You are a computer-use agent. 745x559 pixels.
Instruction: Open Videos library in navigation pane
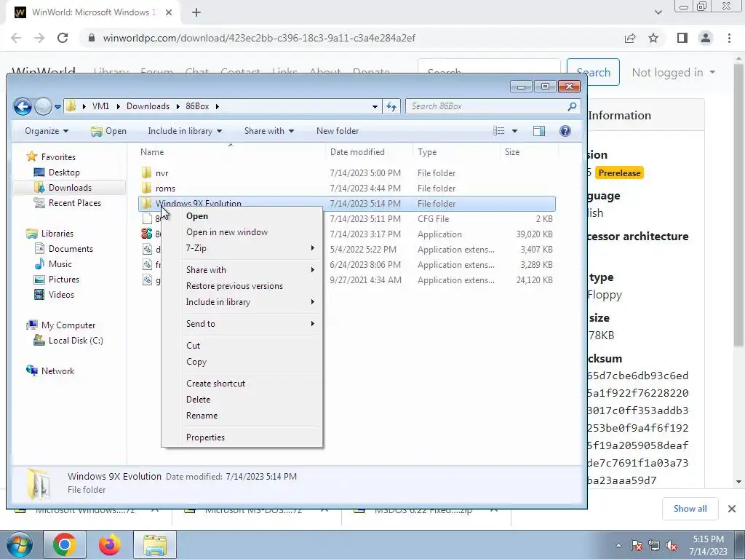pos(61,294)
